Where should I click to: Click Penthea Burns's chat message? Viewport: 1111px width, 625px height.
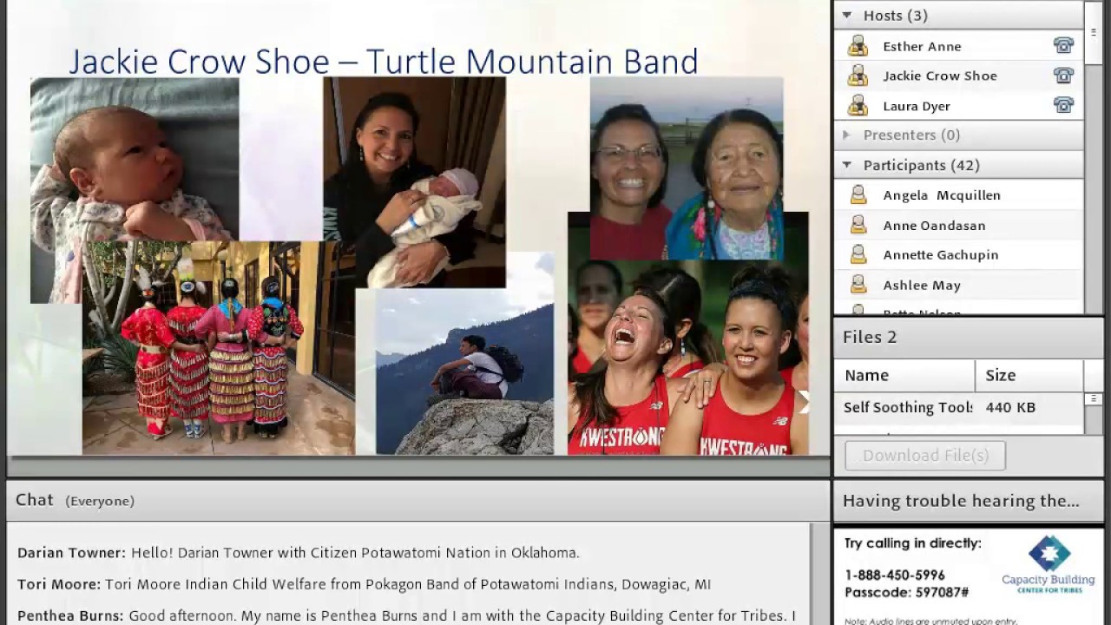click(406, 615)
